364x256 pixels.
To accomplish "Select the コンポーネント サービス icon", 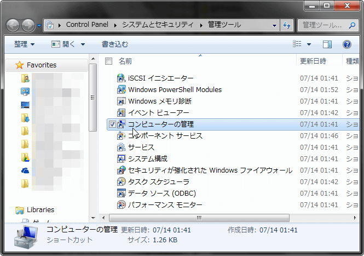I will pyautogui.click(x=121, y=135).
